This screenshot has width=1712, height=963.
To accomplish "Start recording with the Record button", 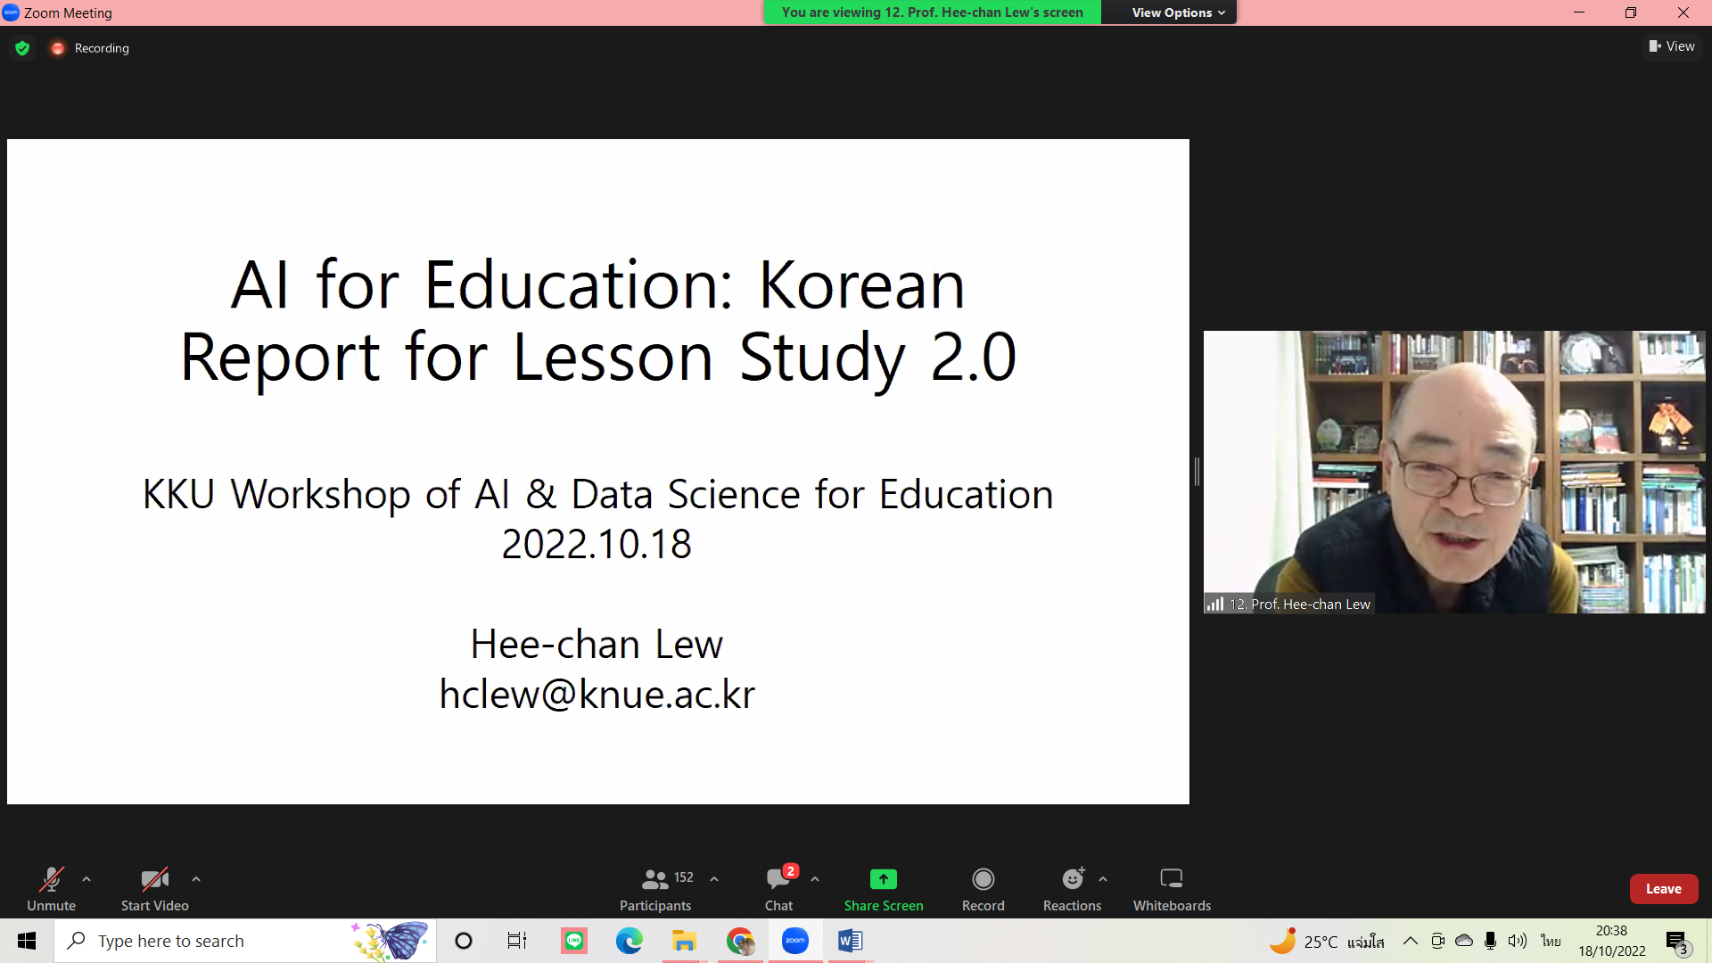I will (983, 888).
